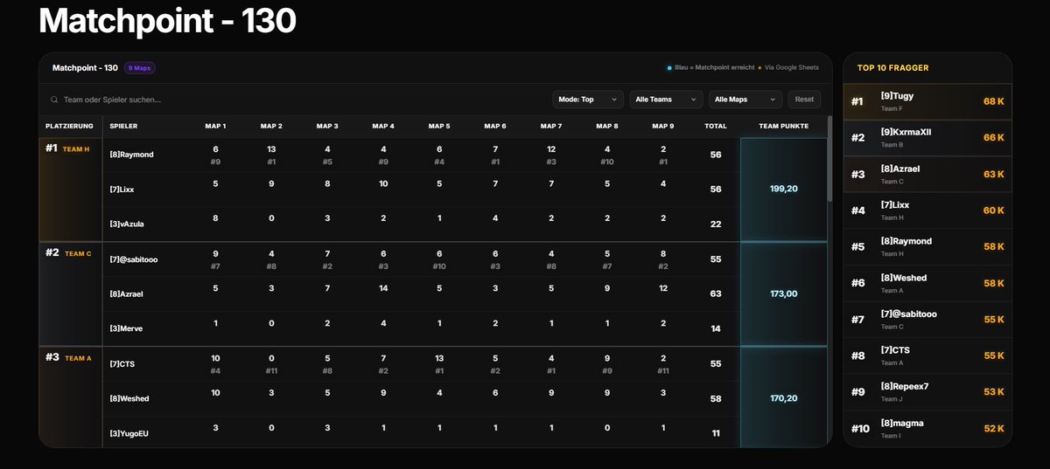Screen dimensions: 1050x469
Task: Select fragger #6 [8]Weshed entry
Action: (927, 283)
